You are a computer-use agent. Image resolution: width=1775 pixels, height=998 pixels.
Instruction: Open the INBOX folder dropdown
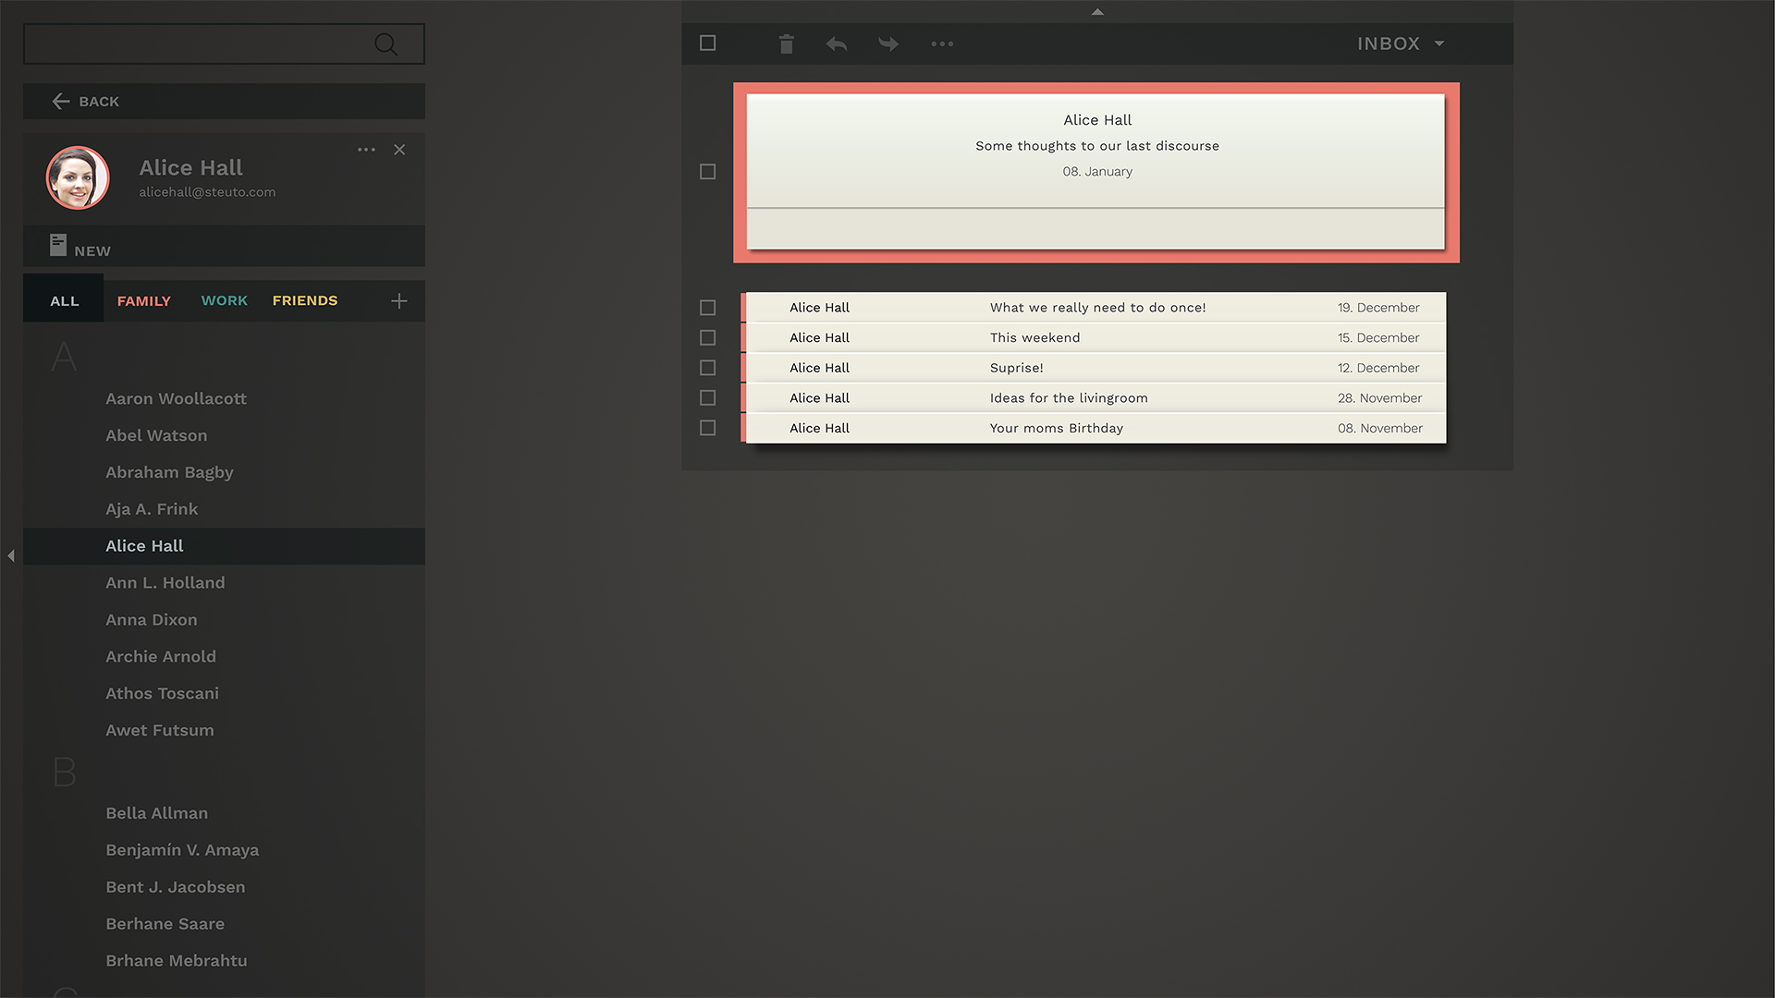[1400, 43]
